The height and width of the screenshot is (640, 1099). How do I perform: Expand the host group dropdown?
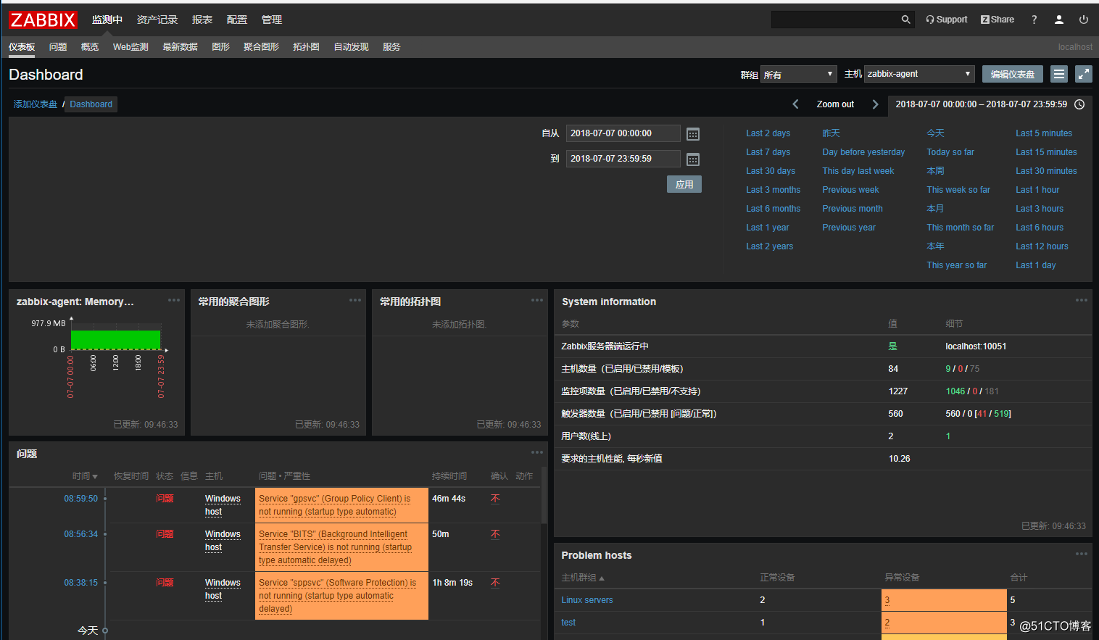coord(799,74)
